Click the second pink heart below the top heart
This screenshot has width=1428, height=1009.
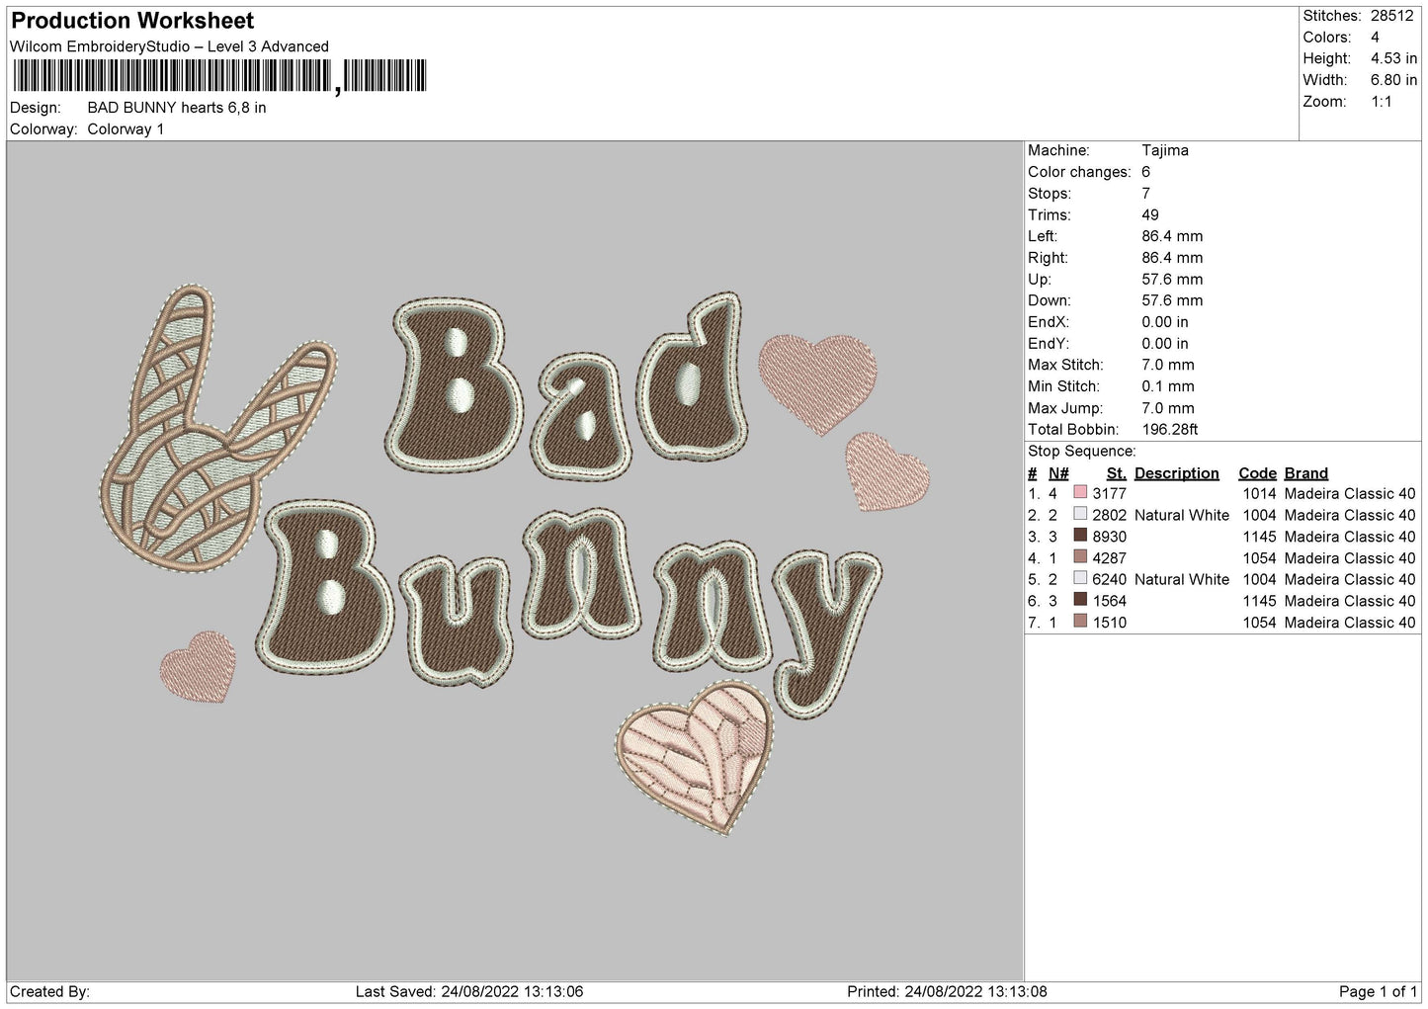884,472
